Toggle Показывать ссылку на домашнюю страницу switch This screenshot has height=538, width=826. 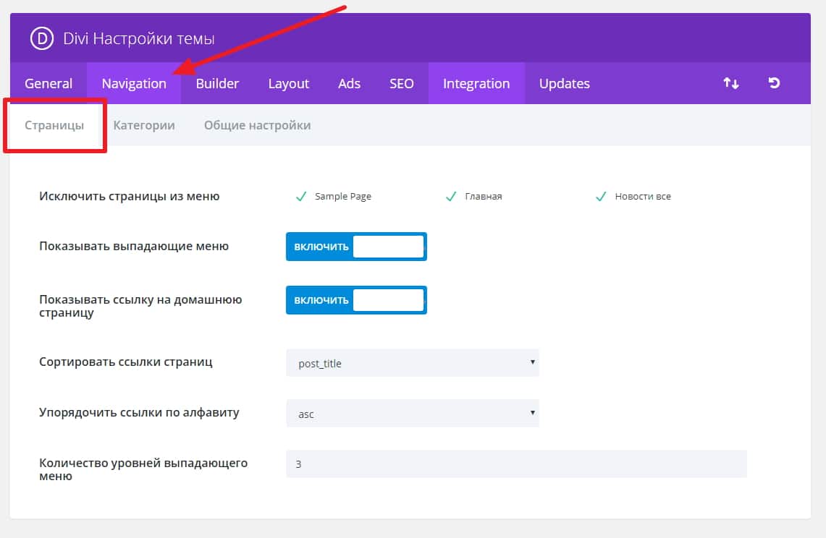[x=356, y=300]
